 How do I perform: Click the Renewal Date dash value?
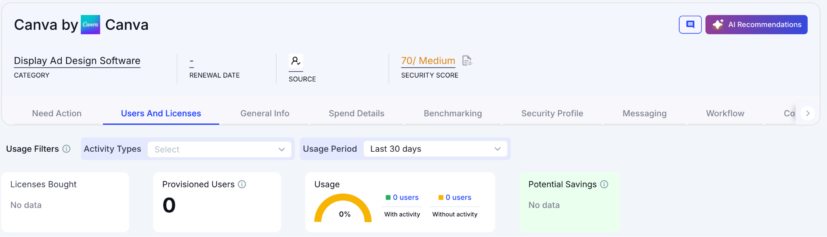(x=192, y=61)
